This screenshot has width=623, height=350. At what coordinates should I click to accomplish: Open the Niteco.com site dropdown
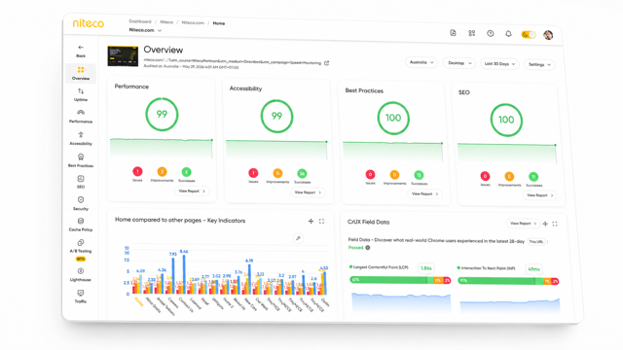coord(145,30)
